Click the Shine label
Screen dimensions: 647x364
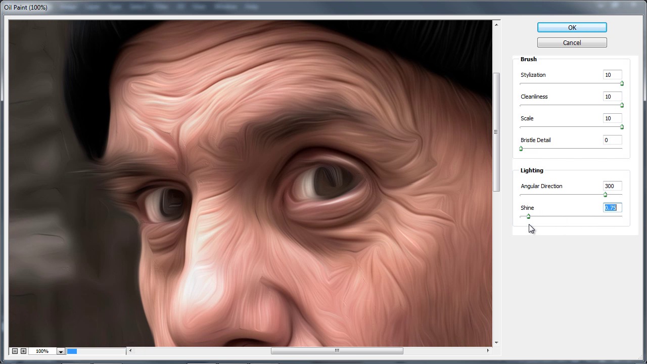pos(527,208)
